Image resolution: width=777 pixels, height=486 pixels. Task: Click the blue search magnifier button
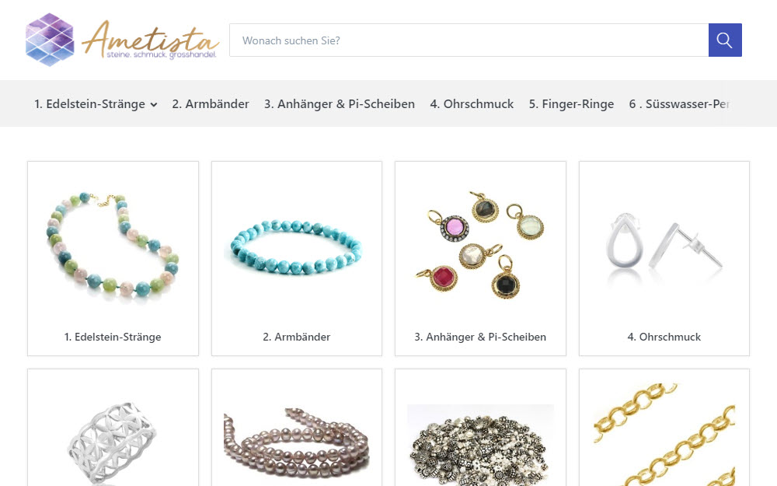pyautogui.click(x=724, y=40)
